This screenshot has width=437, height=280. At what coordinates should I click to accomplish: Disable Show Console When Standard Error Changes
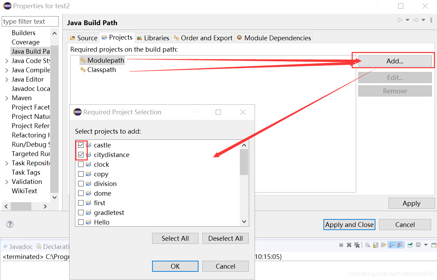tap(399, 245)
